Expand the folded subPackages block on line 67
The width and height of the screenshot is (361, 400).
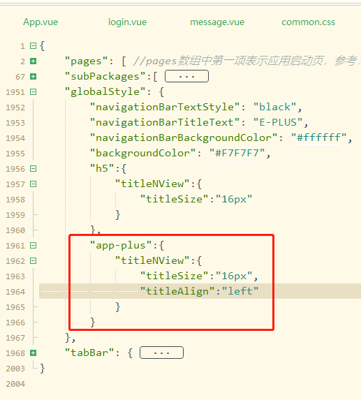click(33, 77)
